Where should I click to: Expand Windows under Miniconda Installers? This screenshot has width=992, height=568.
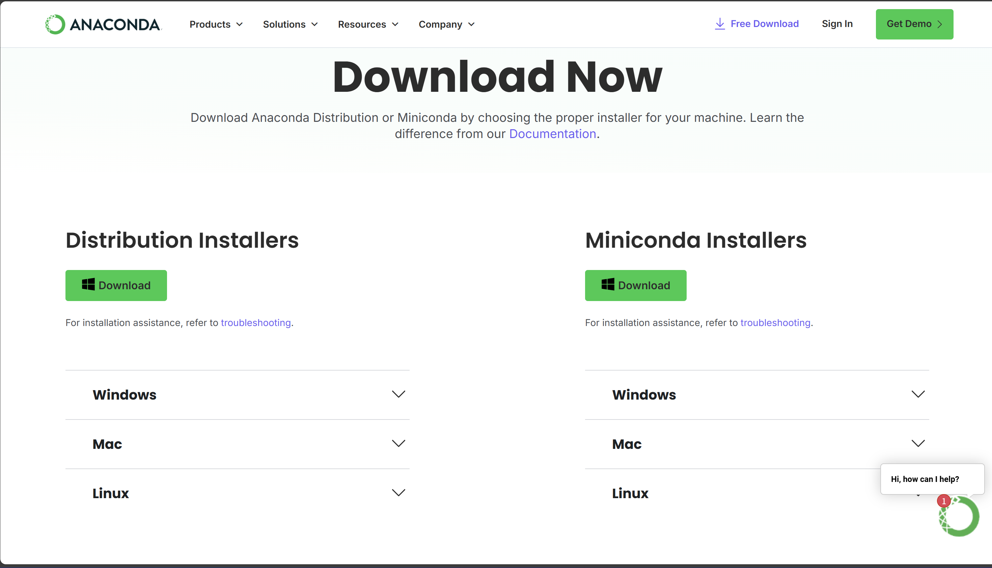coord(757,395)
